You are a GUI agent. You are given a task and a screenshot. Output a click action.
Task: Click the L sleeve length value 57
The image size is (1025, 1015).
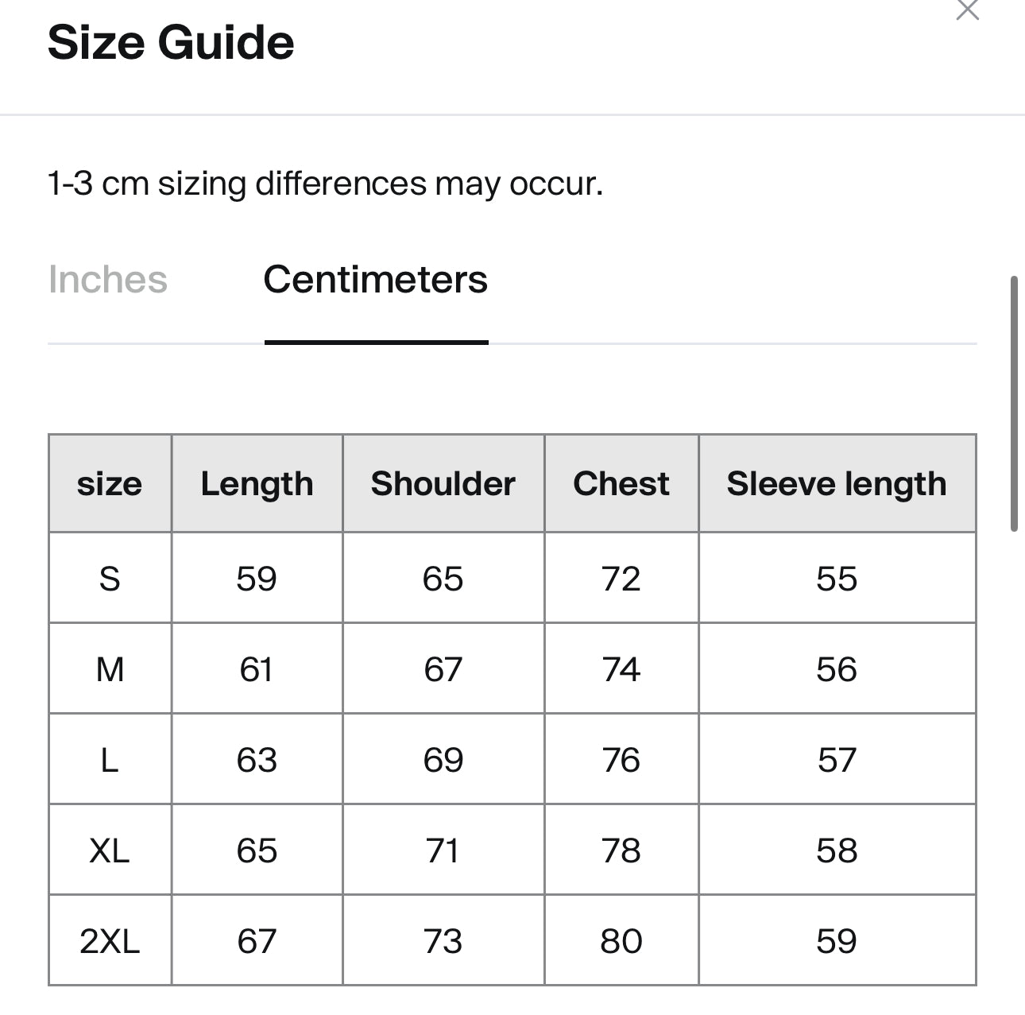point(837,760)
